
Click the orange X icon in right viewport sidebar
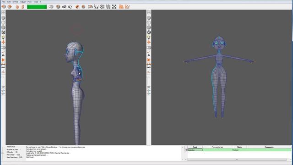pyautogui.click(x=149, y=60)
